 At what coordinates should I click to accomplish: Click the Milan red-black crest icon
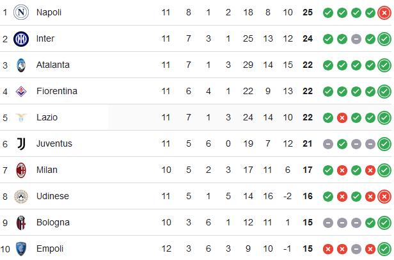pos(21,170)
